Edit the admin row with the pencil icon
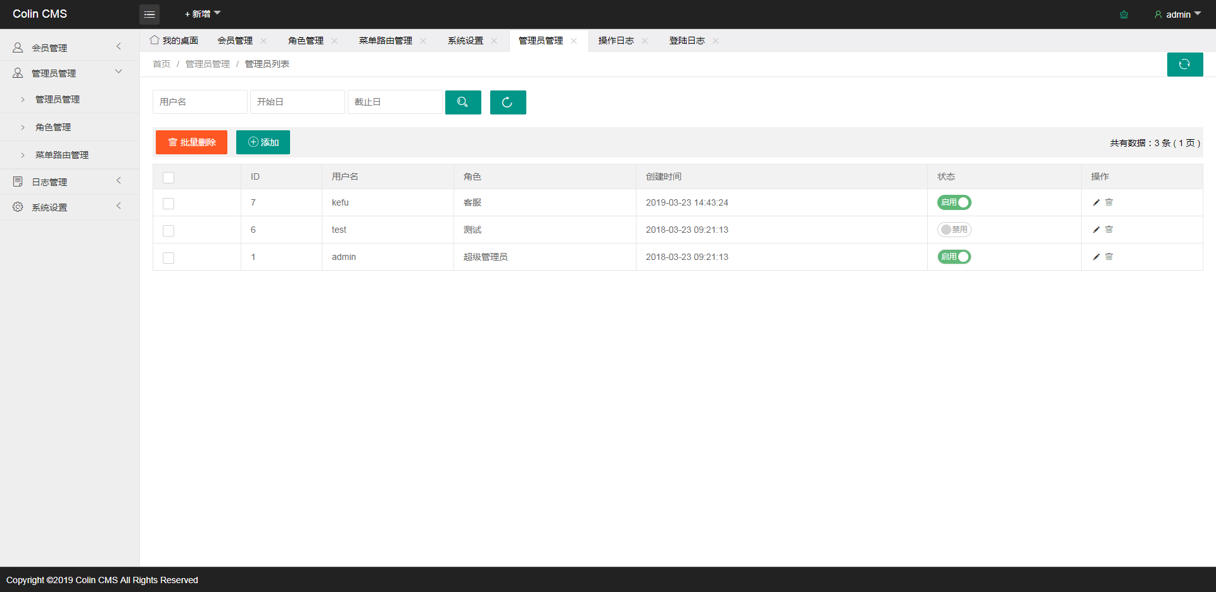The width and height of the screenshot is (1216, 592). pyautogui.click(x=1096, y=257)
